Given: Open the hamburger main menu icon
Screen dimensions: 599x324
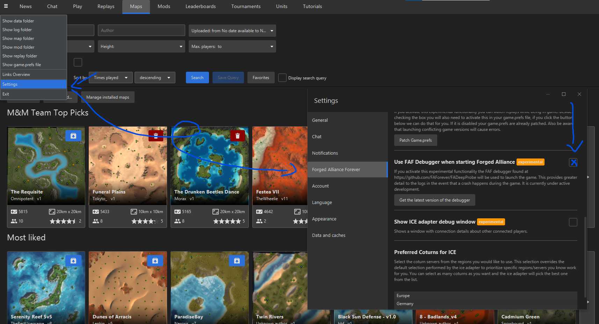Looking at the screenshot, I should point(6,6).
